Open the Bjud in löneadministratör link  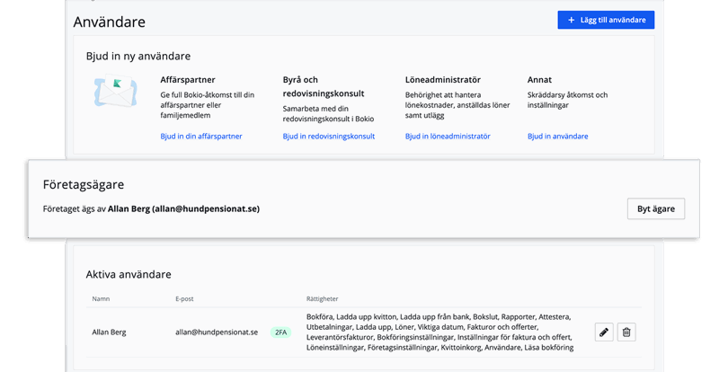pyautogui.click(x=448, y=137)
